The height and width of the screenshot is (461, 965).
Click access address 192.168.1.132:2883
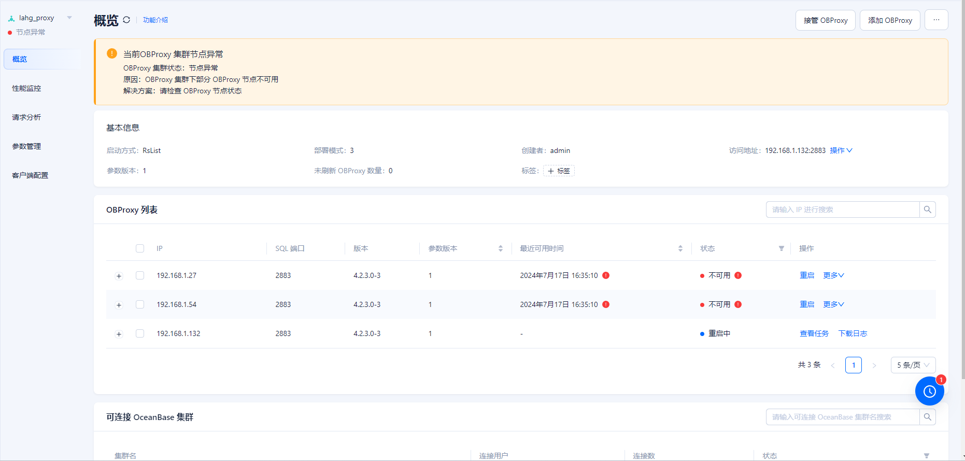tap(796, 150)
